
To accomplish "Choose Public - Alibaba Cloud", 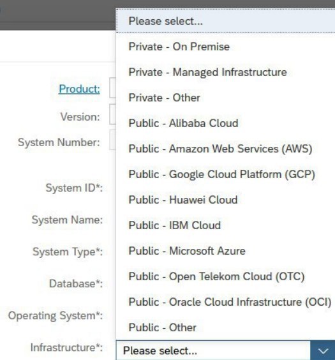I will click(225, 123).
